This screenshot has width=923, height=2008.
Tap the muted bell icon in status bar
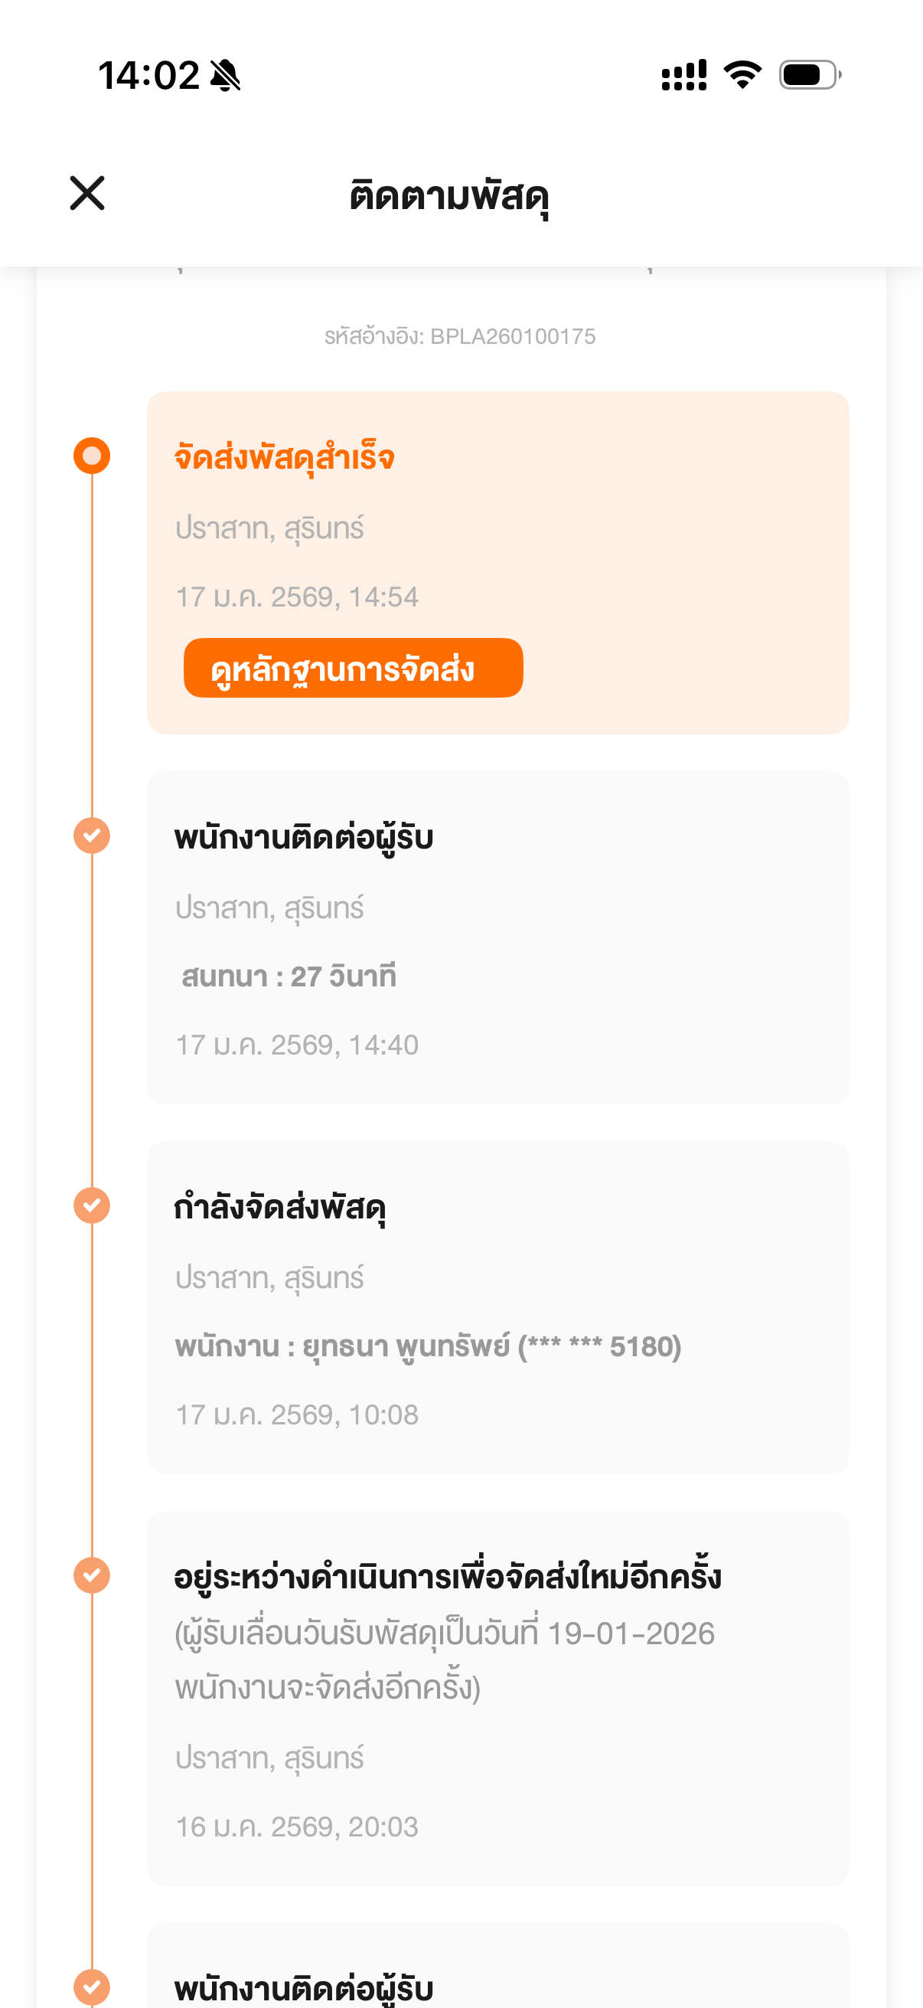click(x=226, y=76)
